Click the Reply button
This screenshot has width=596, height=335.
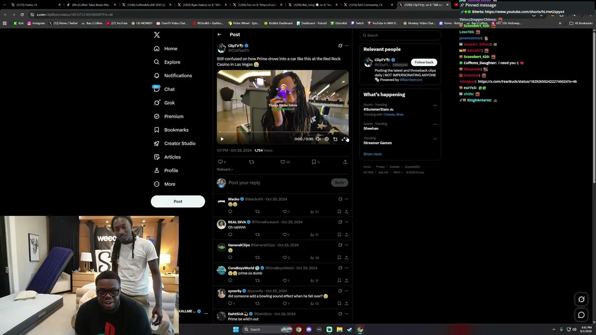click(x=339, y=183)
